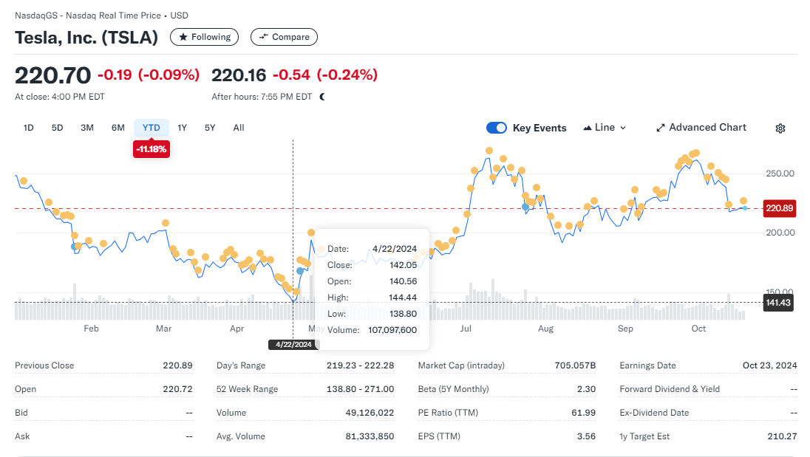
Task: Click the Tesla, Inc. (TSLA) title
Action: [86, 37]
